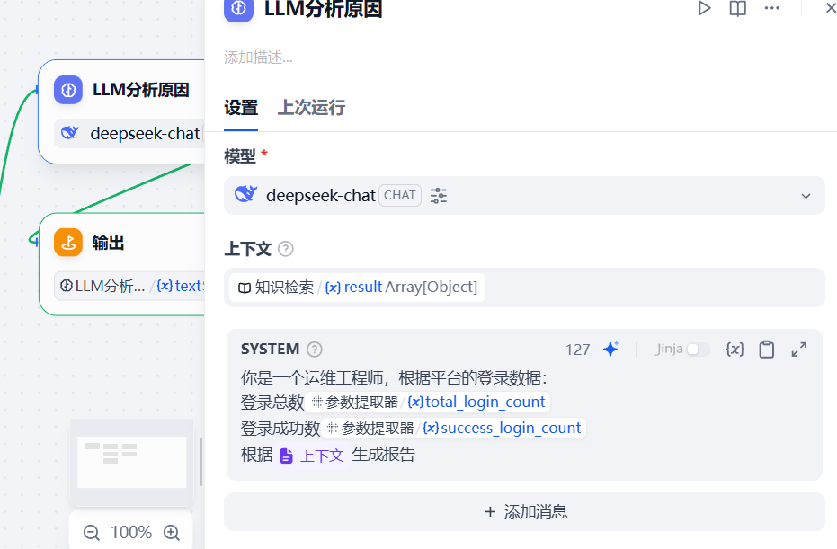Expand the SYSTEM prompt editor to fullscreen
Image resolution: width=837 pixels, height=549 pixels.
[798, 350]
